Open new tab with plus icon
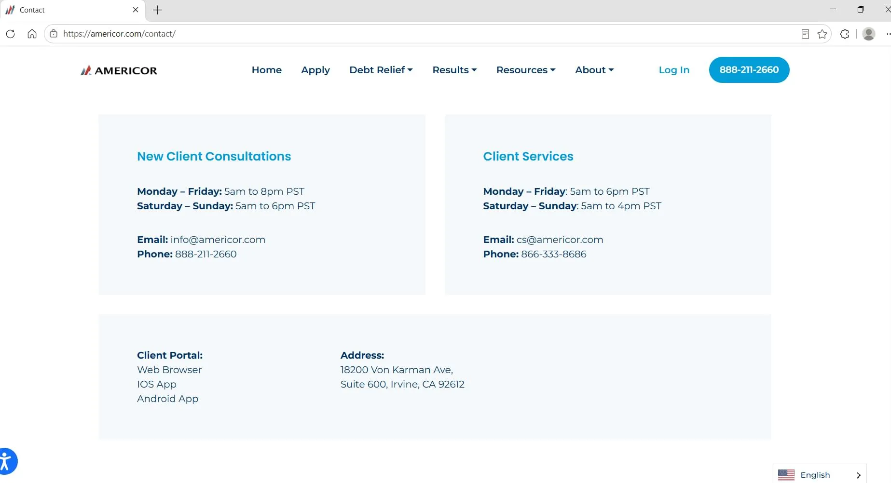 [157, 10]
